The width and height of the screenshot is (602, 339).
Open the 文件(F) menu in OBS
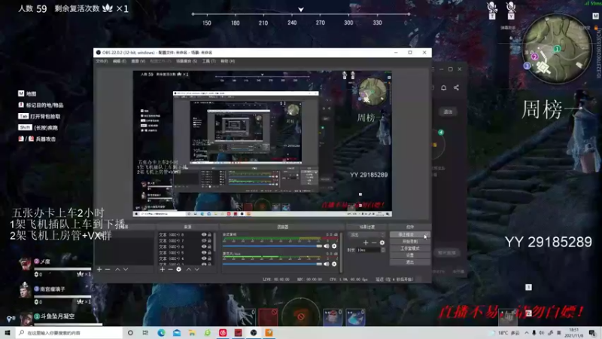(102, 61)
